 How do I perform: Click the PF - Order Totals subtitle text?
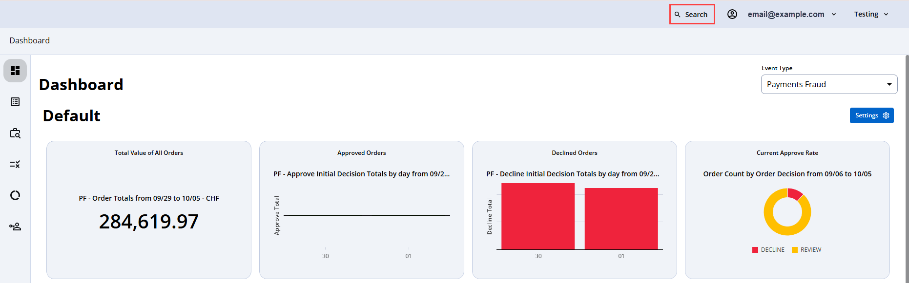pos(149,198)
